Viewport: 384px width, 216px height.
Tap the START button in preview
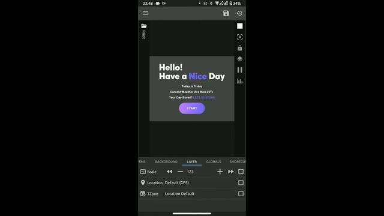[x=192, y=108]
